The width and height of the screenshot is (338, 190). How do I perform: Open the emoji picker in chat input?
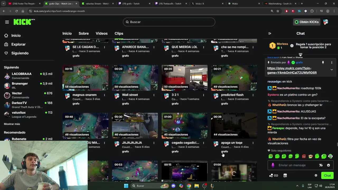point(328,165)
